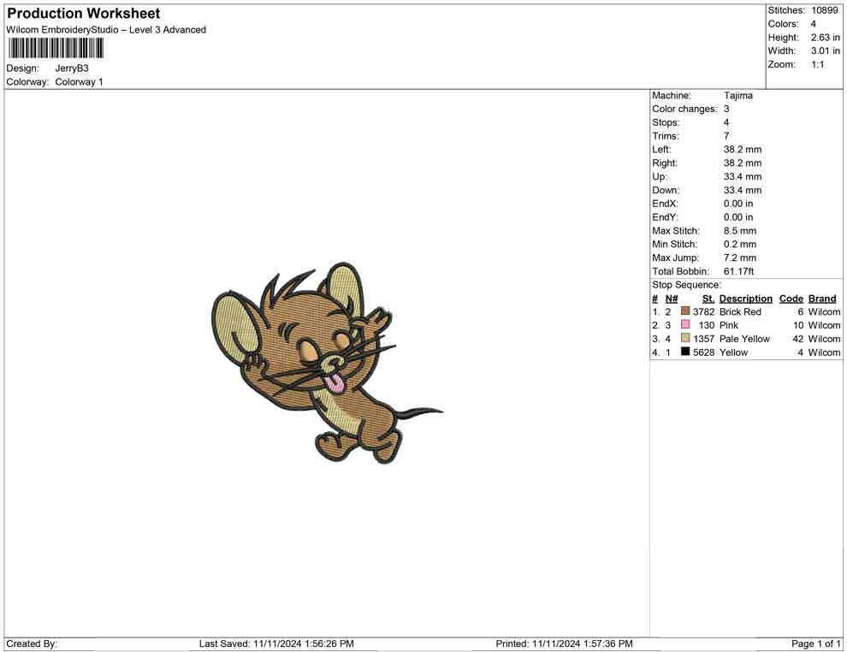
Task: Click the Code column header
Action: (x=791, y=299)
